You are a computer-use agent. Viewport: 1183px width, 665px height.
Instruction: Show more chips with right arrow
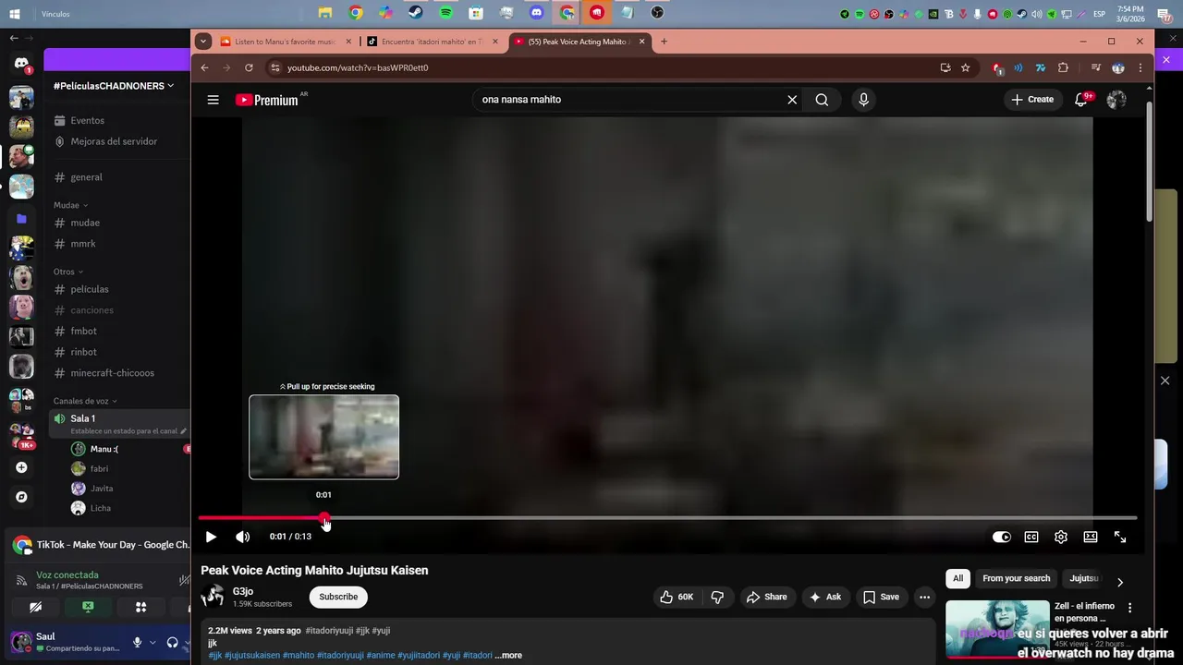[x=1119, y=582]
